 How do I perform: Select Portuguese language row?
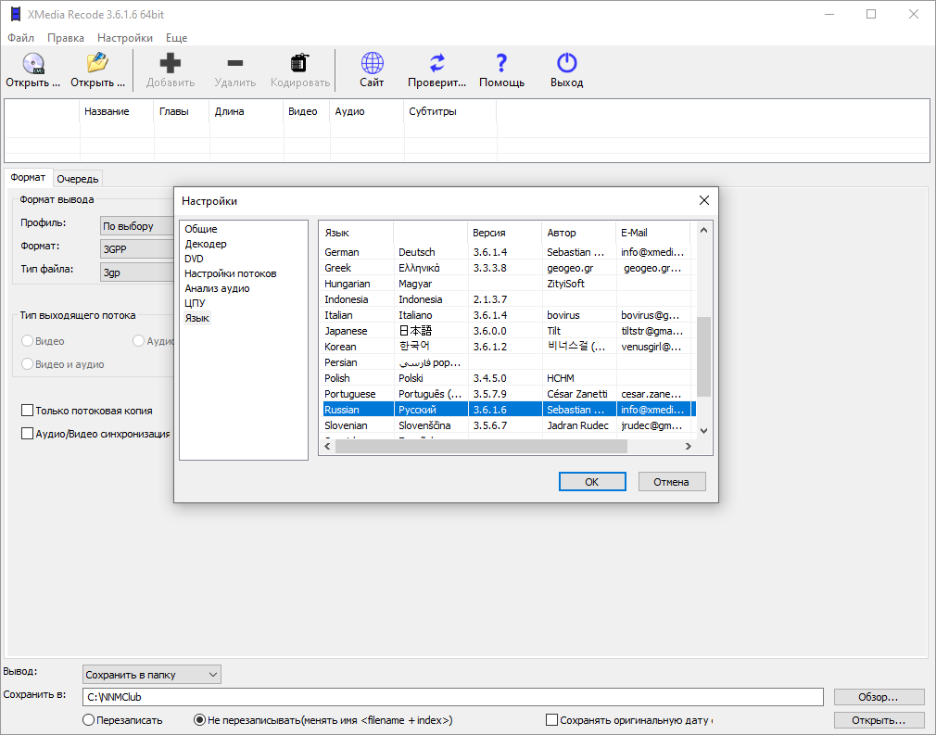point(508,394)
